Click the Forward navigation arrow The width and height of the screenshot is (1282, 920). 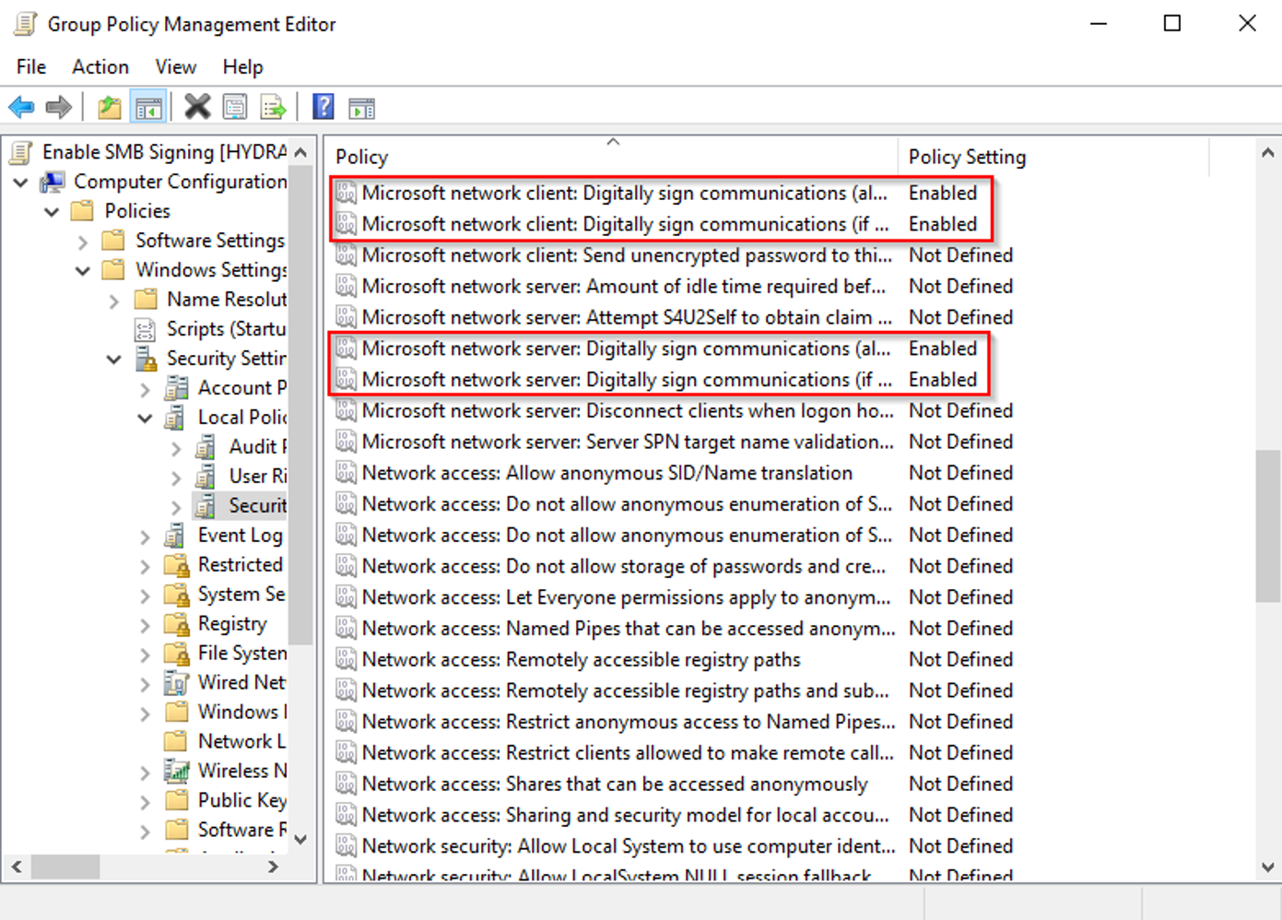point(58,106)
